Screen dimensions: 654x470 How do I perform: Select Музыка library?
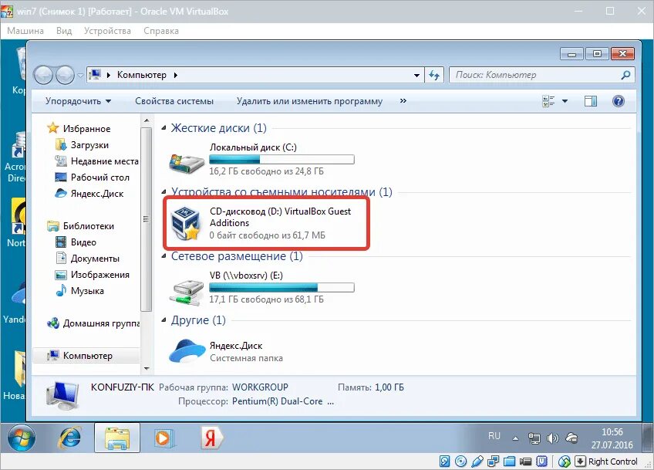click(80, 291)
